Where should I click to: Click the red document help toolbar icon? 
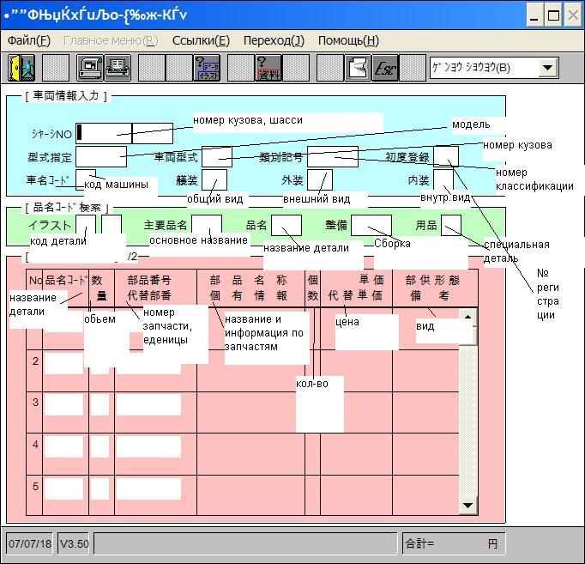click(268, 68)
